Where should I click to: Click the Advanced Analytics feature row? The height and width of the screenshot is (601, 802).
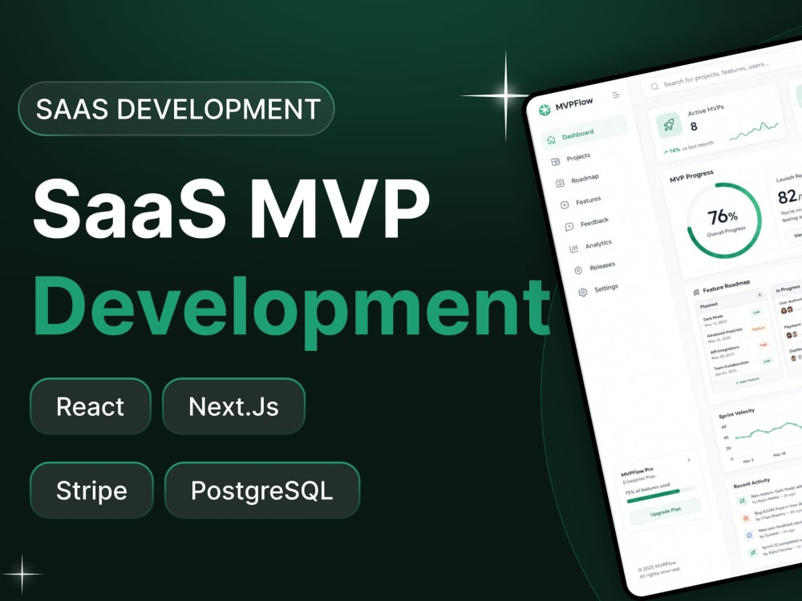737,333
